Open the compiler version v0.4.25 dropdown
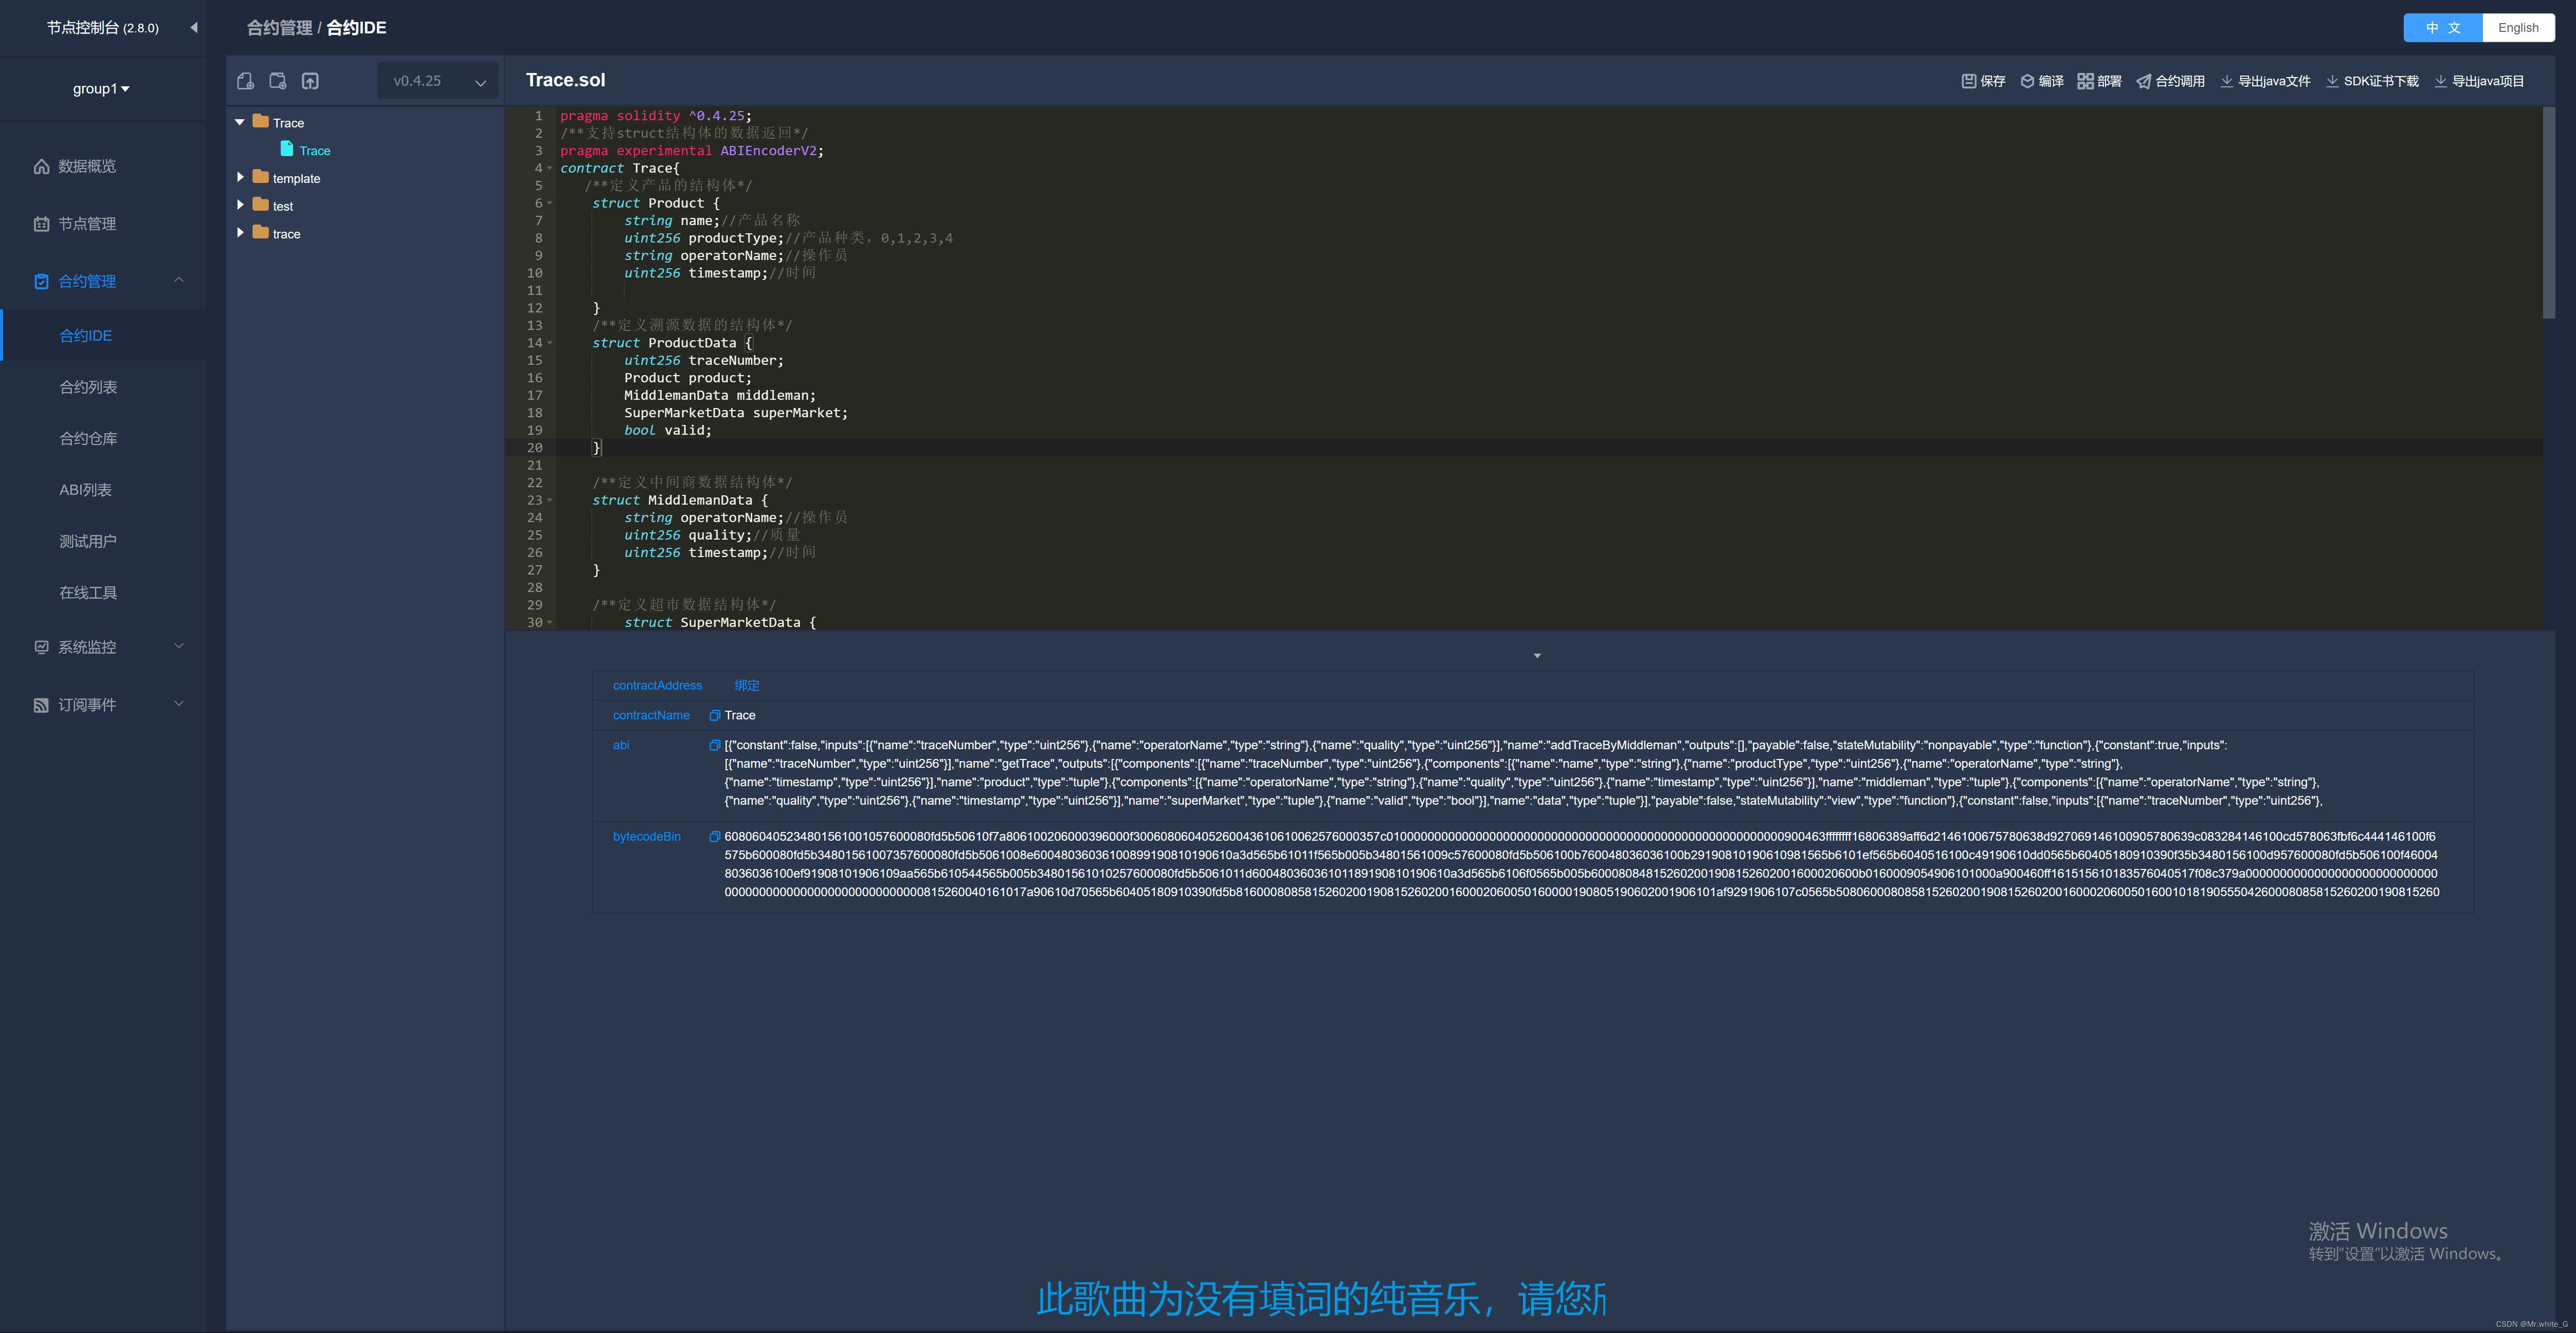2576x1333 pixels. click(x=438, y=81)
